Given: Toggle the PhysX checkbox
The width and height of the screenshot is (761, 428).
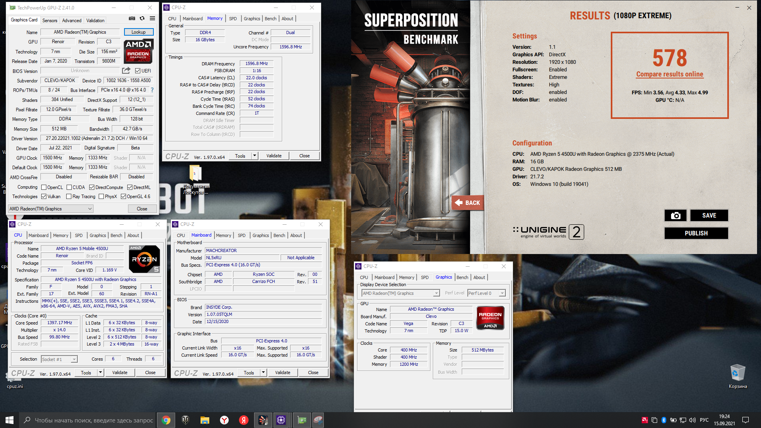Looking at the screenshot, I should tap(101, 197).
